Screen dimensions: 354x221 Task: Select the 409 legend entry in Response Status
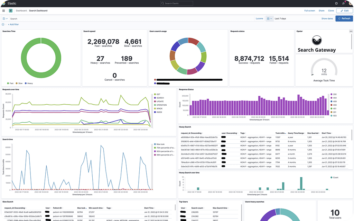[x=334, y=101]
